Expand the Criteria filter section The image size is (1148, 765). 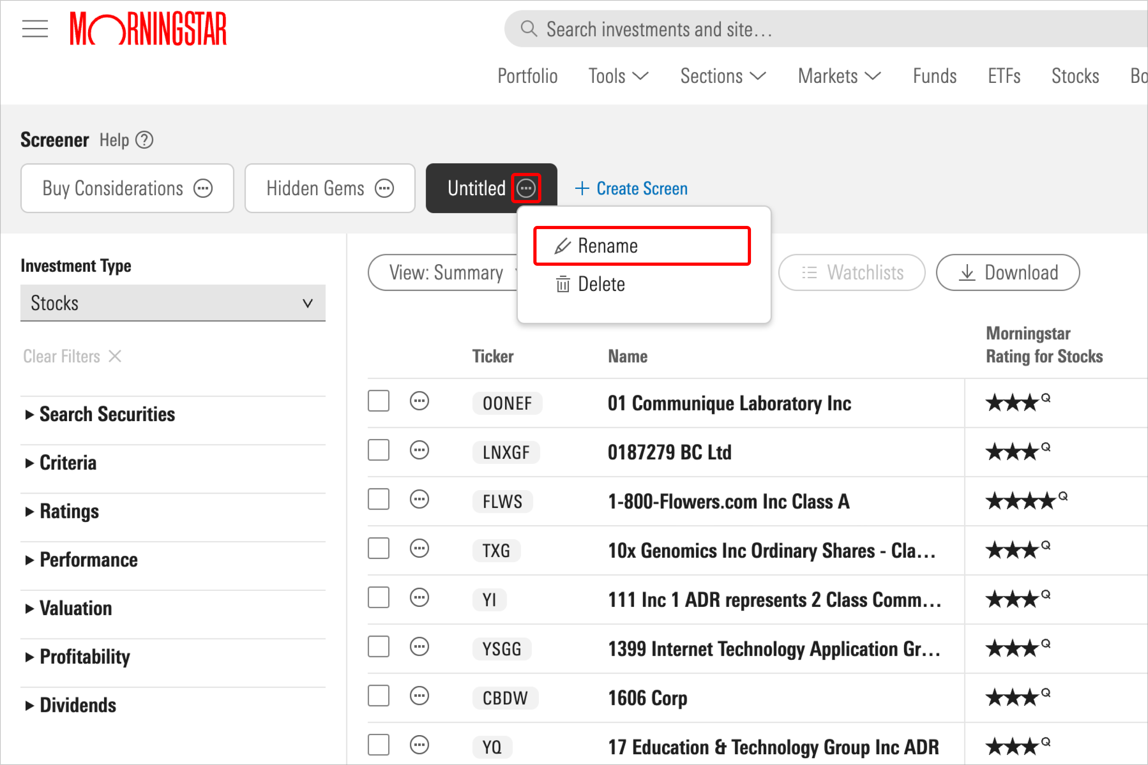(x=68, y=462)
